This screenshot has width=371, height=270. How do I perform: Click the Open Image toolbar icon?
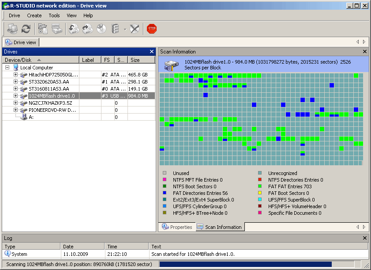74,29
